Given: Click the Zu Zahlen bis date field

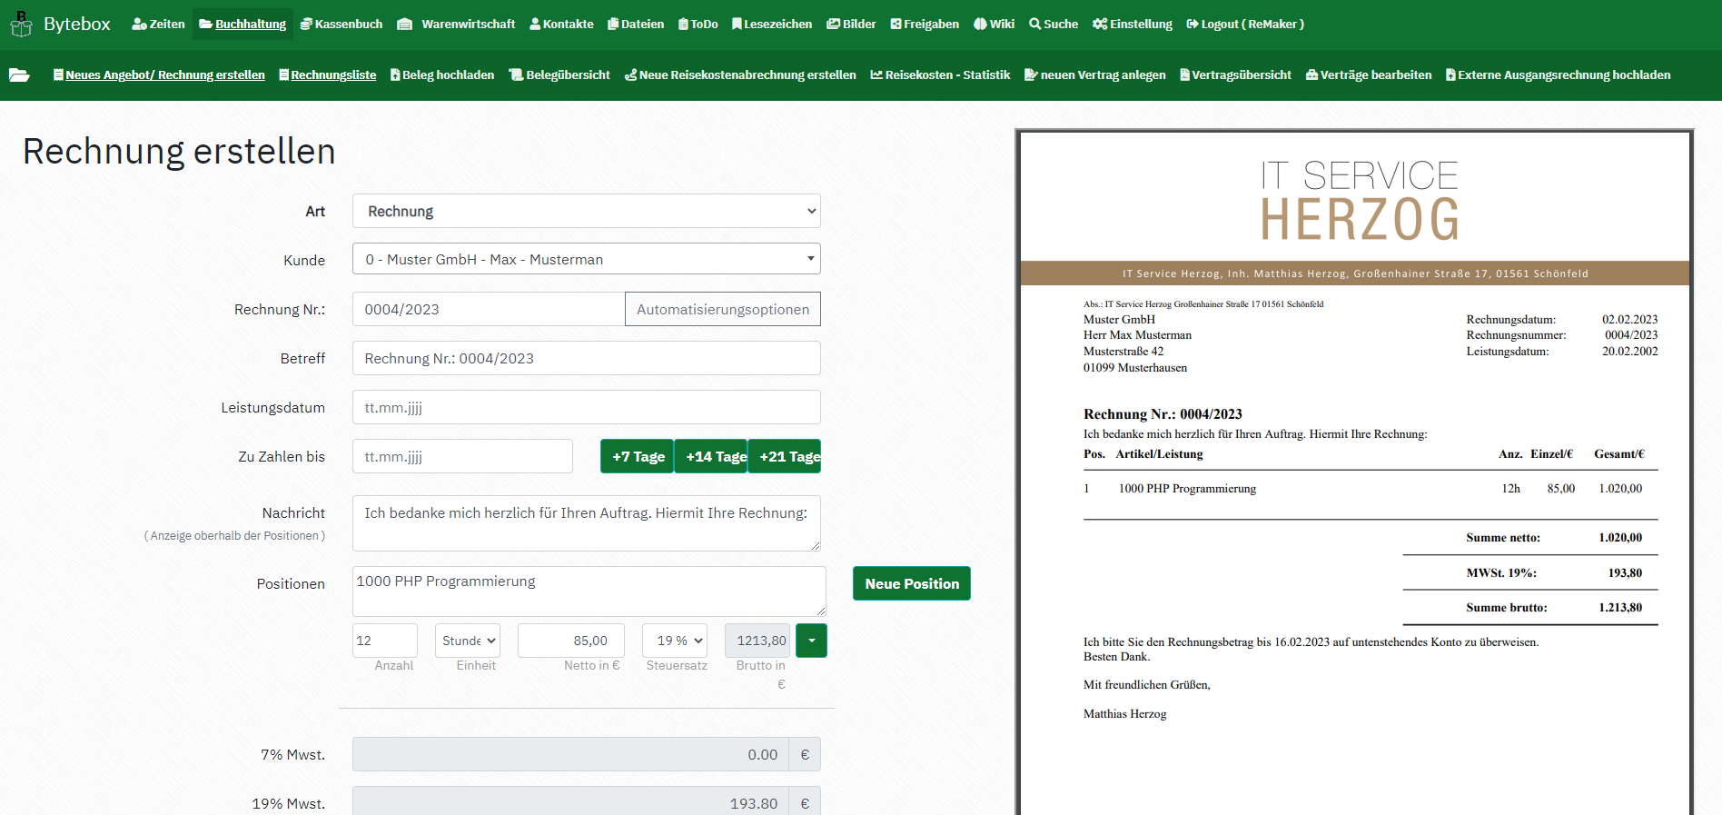Looking at the screenshot, I should (462, 456).
